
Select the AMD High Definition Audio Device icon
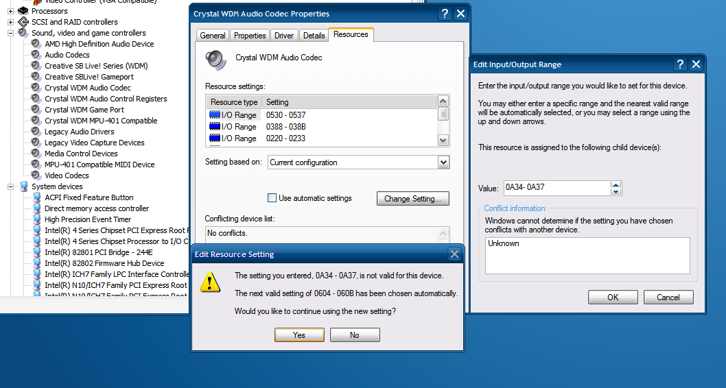[x=36, y=44]
